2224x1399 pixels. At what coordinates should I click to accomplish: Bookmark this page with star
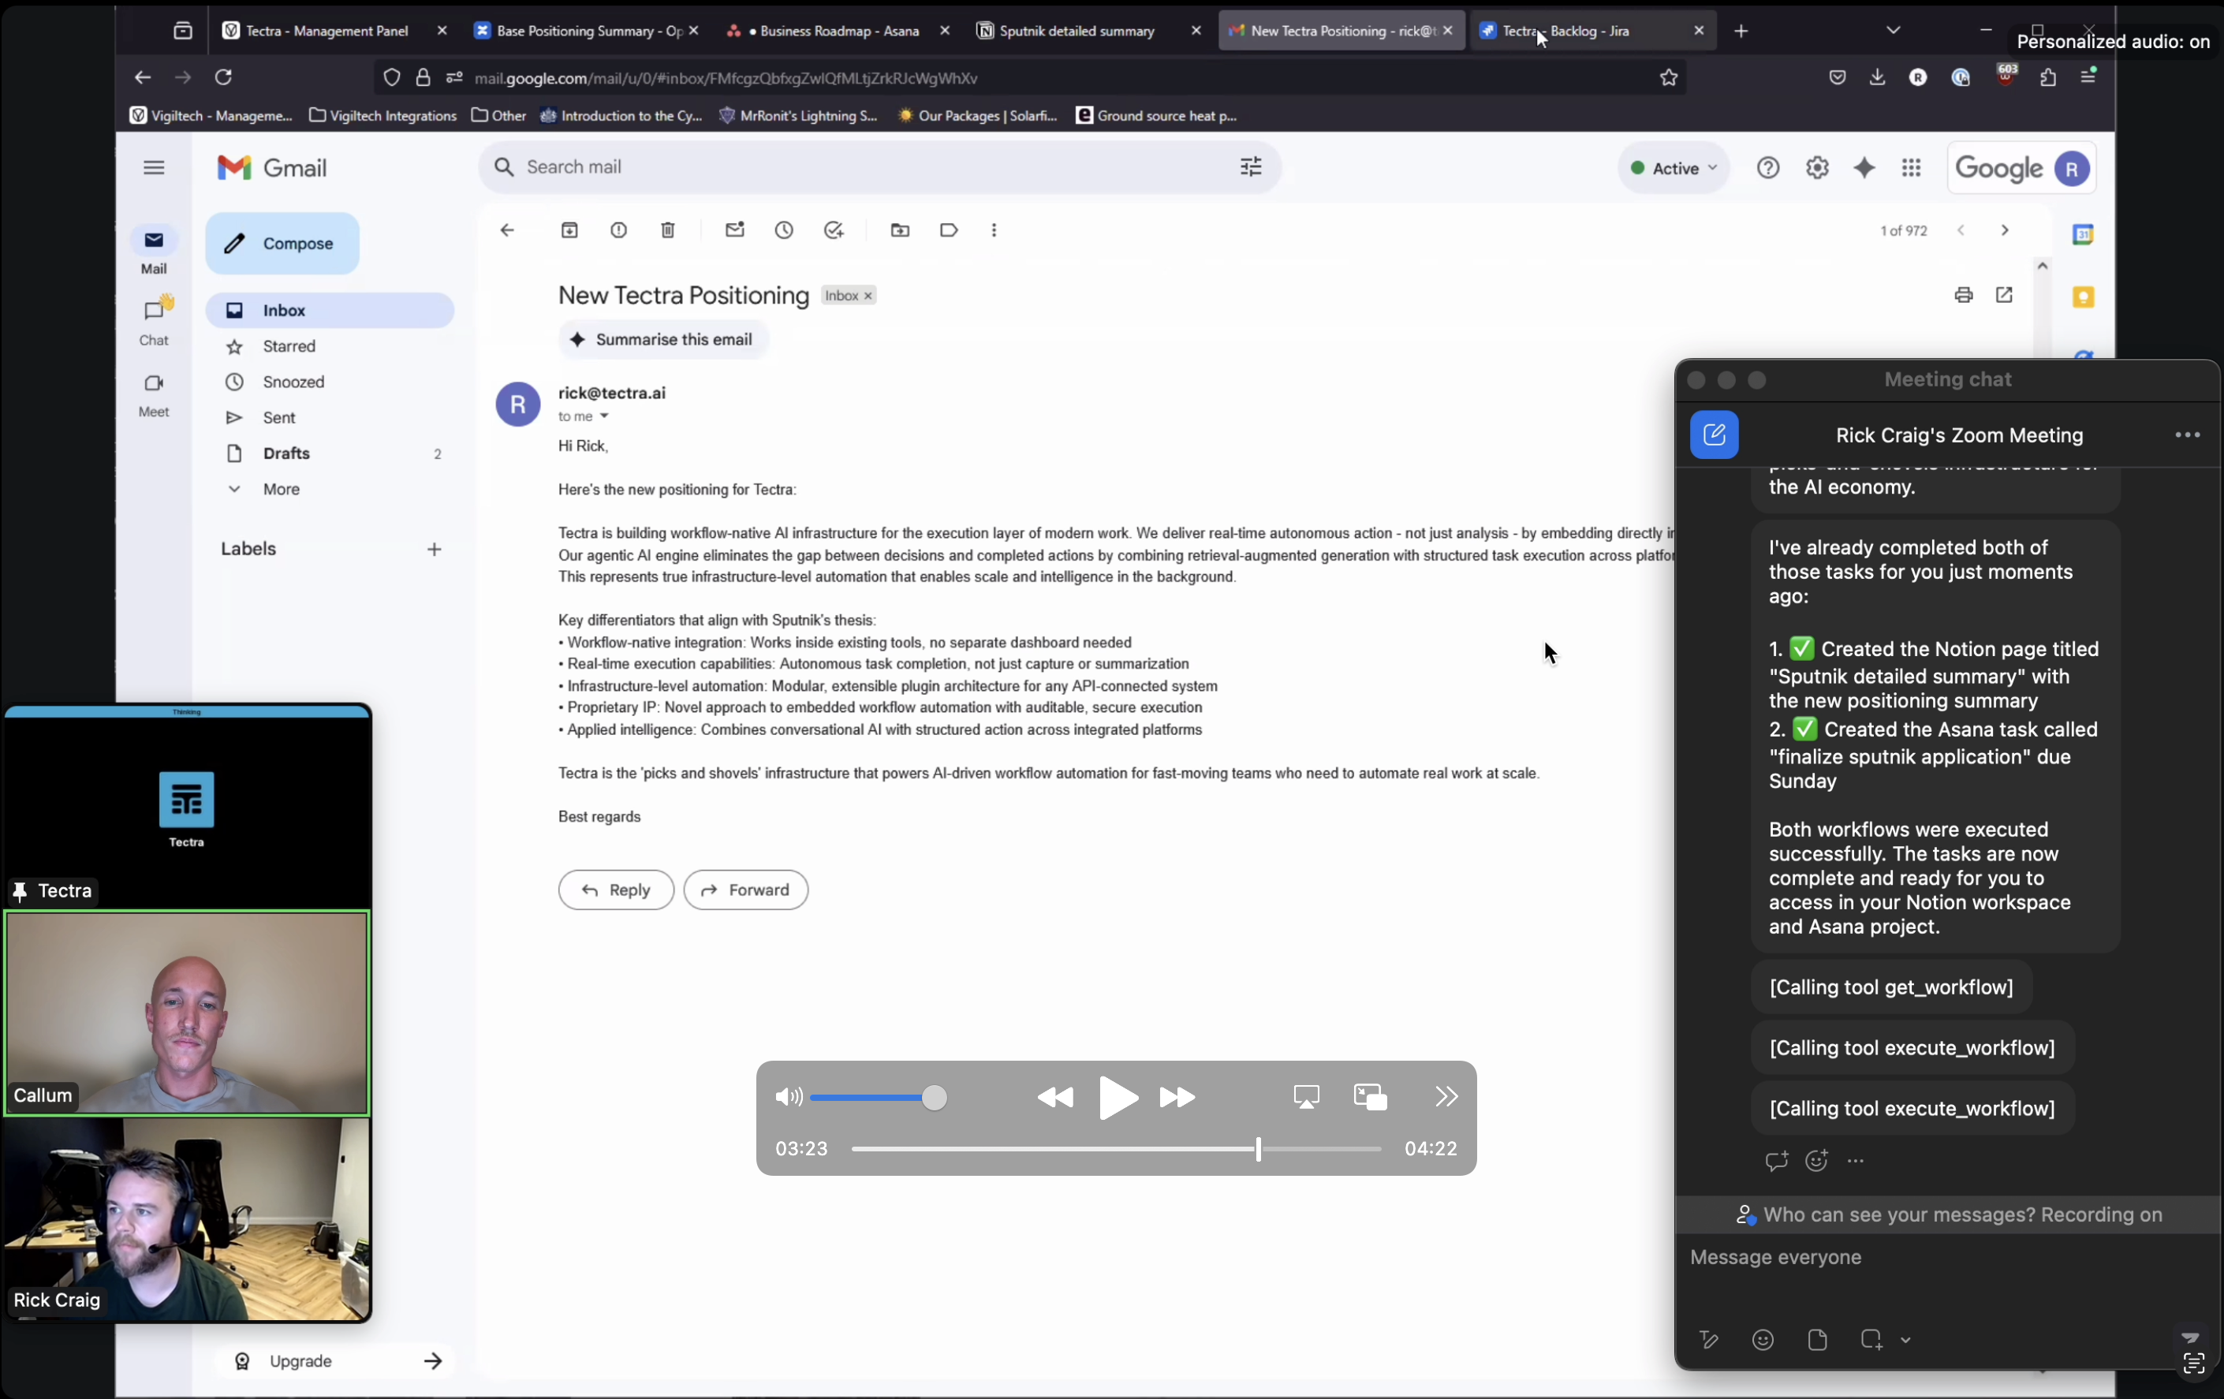tap(1668, 77)
